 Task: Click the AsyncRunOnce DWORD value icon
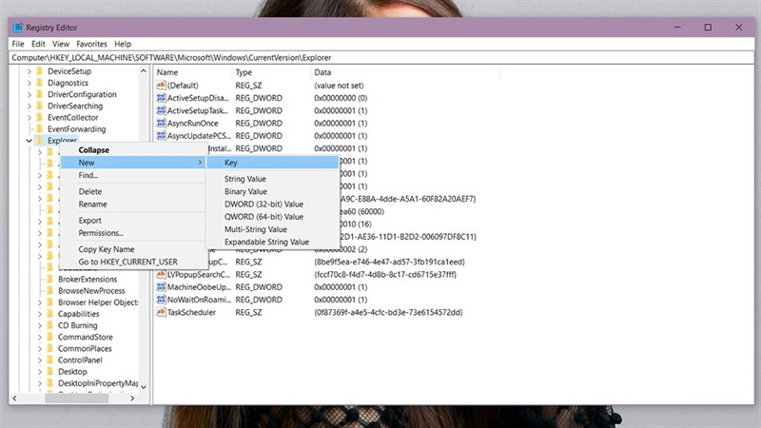coord(161,124)
